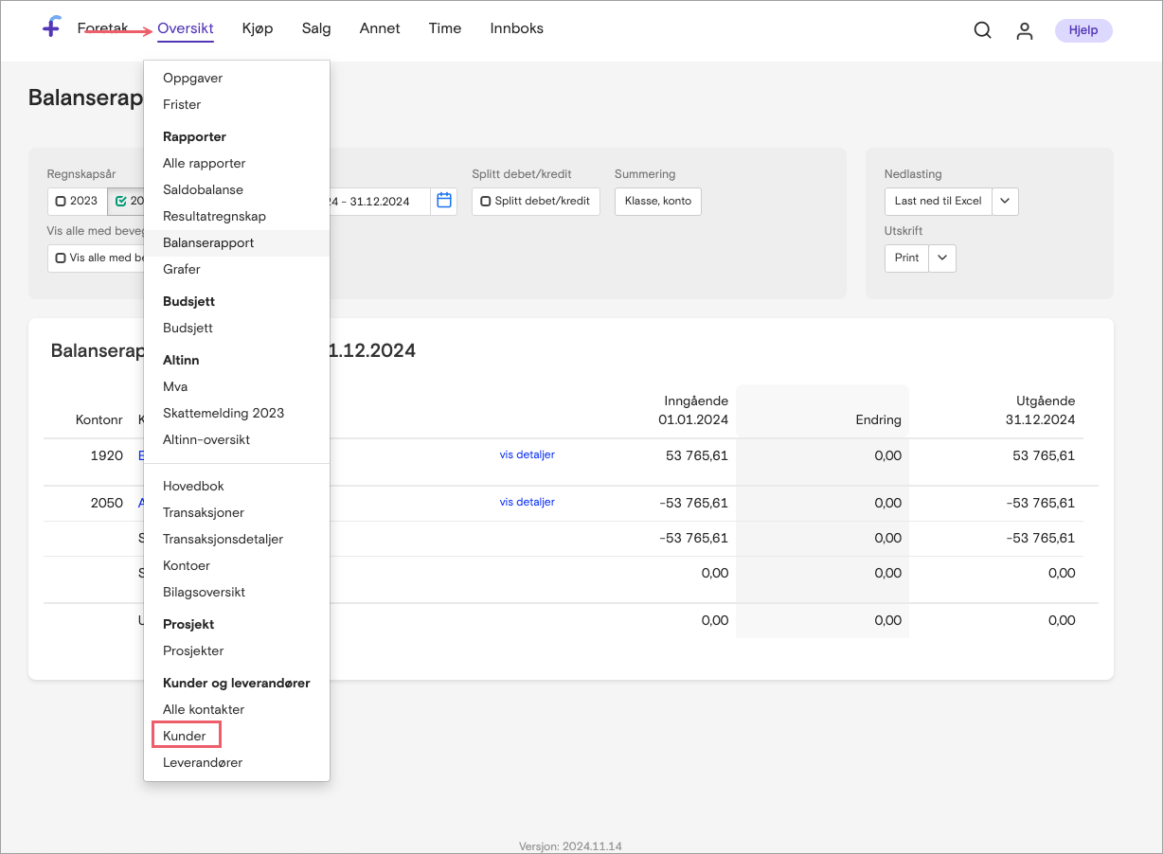The width and height of the screenshot is (1163, 854).
Task: Toggle Vis alle med bevegelse checkbox
Action: pyautogui.click(x=61, y=258)
